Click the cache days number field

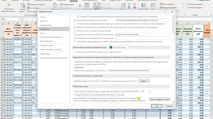tap(145, 91)
